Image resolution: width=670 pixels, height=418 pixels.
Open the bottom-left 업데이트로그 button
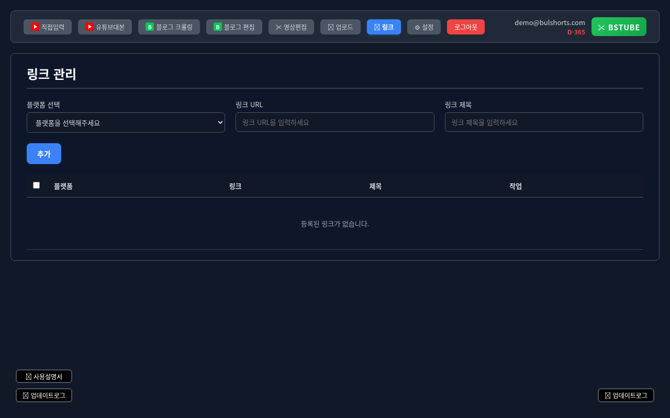(x=44, y=396)
